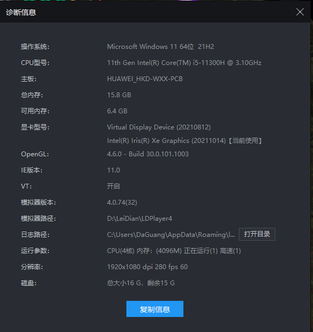Click the 主板 value HUAWEI_HKD-WXX-PCB
The width and height of the screenshot is (313, 332).
(x=145, y=79)
